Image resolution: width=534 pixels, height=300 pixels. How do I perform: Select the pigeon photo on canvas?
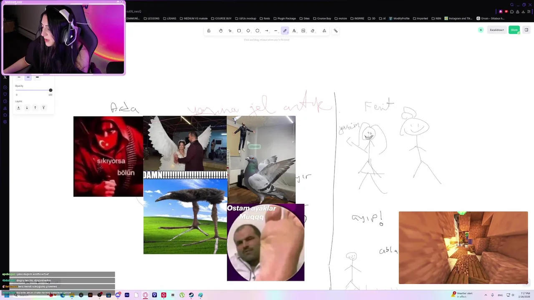pyautogui.click(x=261, y=160)
